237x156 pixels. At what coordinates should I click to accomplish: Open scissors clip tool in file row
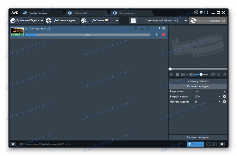coord(142,29)
